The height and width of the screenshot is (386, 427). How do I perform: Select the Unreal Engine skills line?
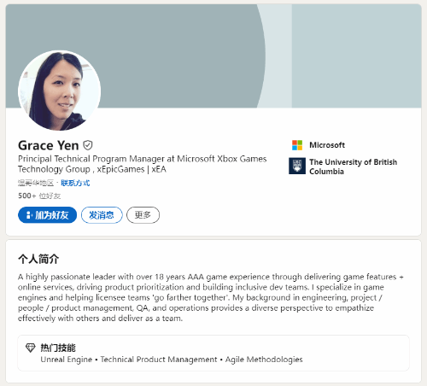(172, 360)
